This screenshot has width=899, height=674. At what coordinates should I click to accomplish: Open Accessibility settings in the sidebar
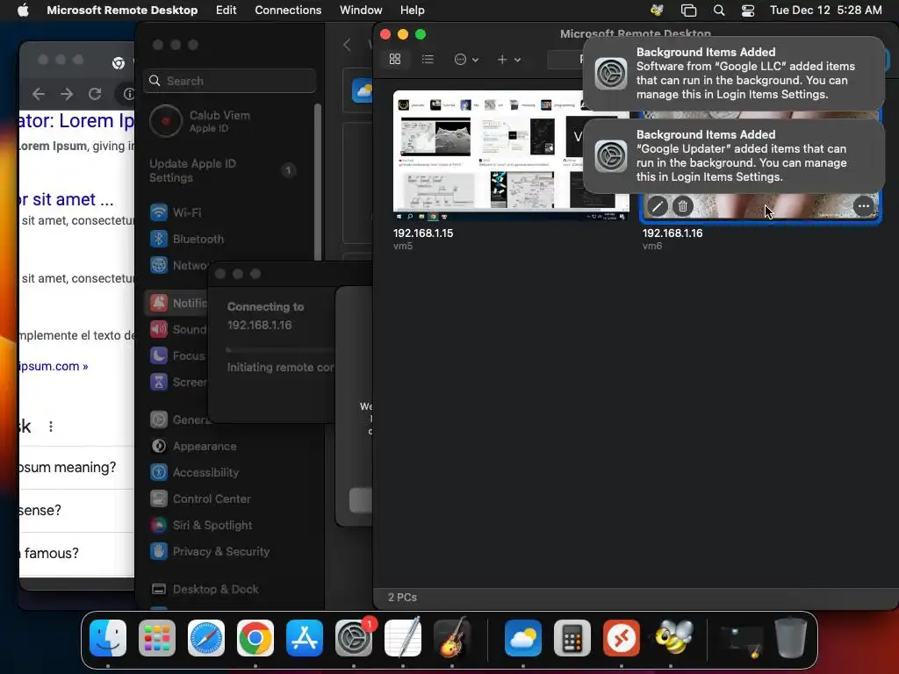pyautogui.click(x=229, y=472)
